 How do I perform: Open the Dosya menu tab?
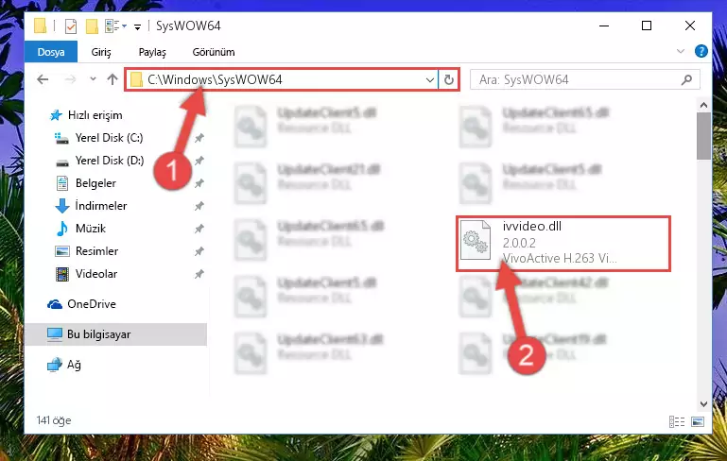coord(51,52)
